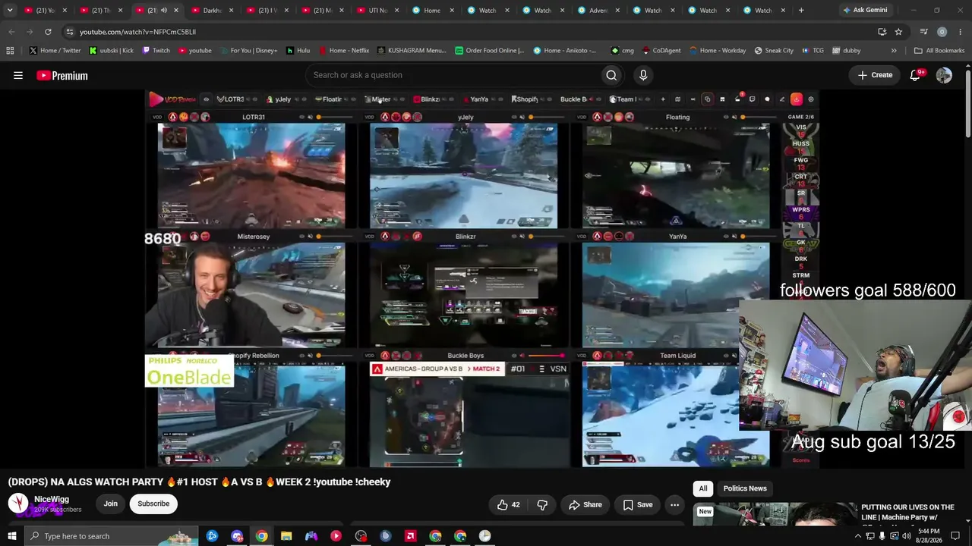Click the YouTube search magnifier button

point(611,75)
